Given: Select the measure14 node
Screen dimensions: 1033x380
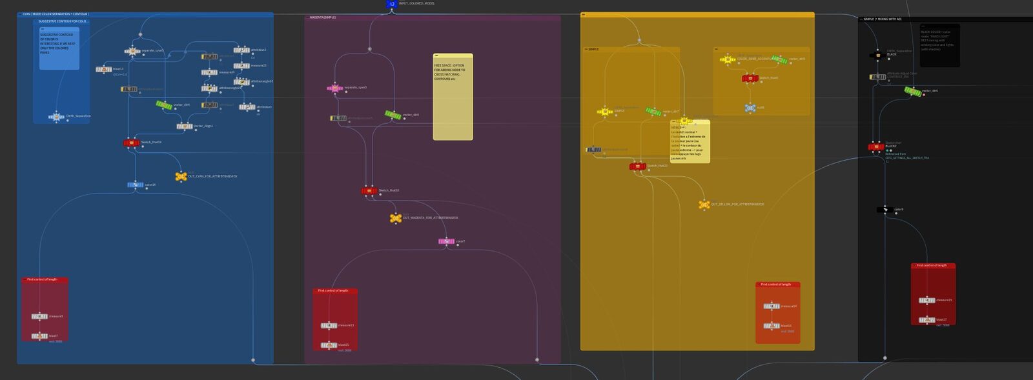Looking at the screenshot, I should pyautogui.click(x=772, y=306).
